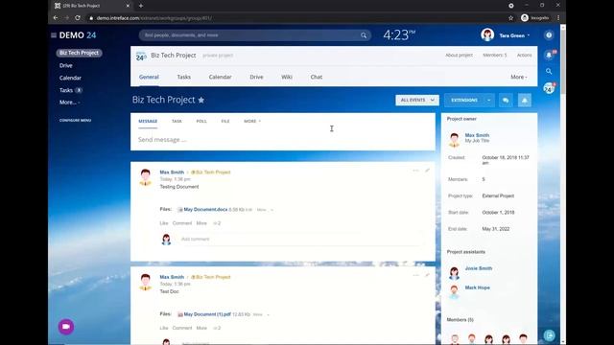The height and width of the screenshot is (345, 614).
Task: Pin the Test Doc post
Action: coord(427,275)
